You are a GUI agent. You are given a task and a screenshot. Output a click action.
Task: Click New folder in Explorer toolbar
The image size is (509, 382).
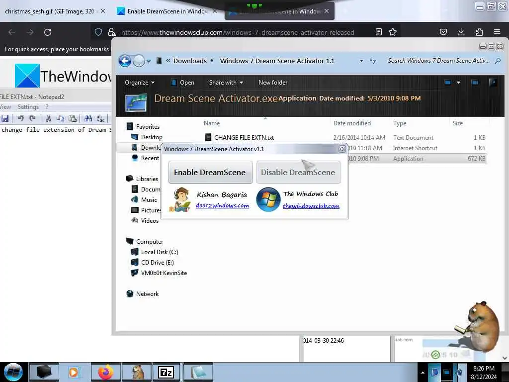tap(273, 83)
